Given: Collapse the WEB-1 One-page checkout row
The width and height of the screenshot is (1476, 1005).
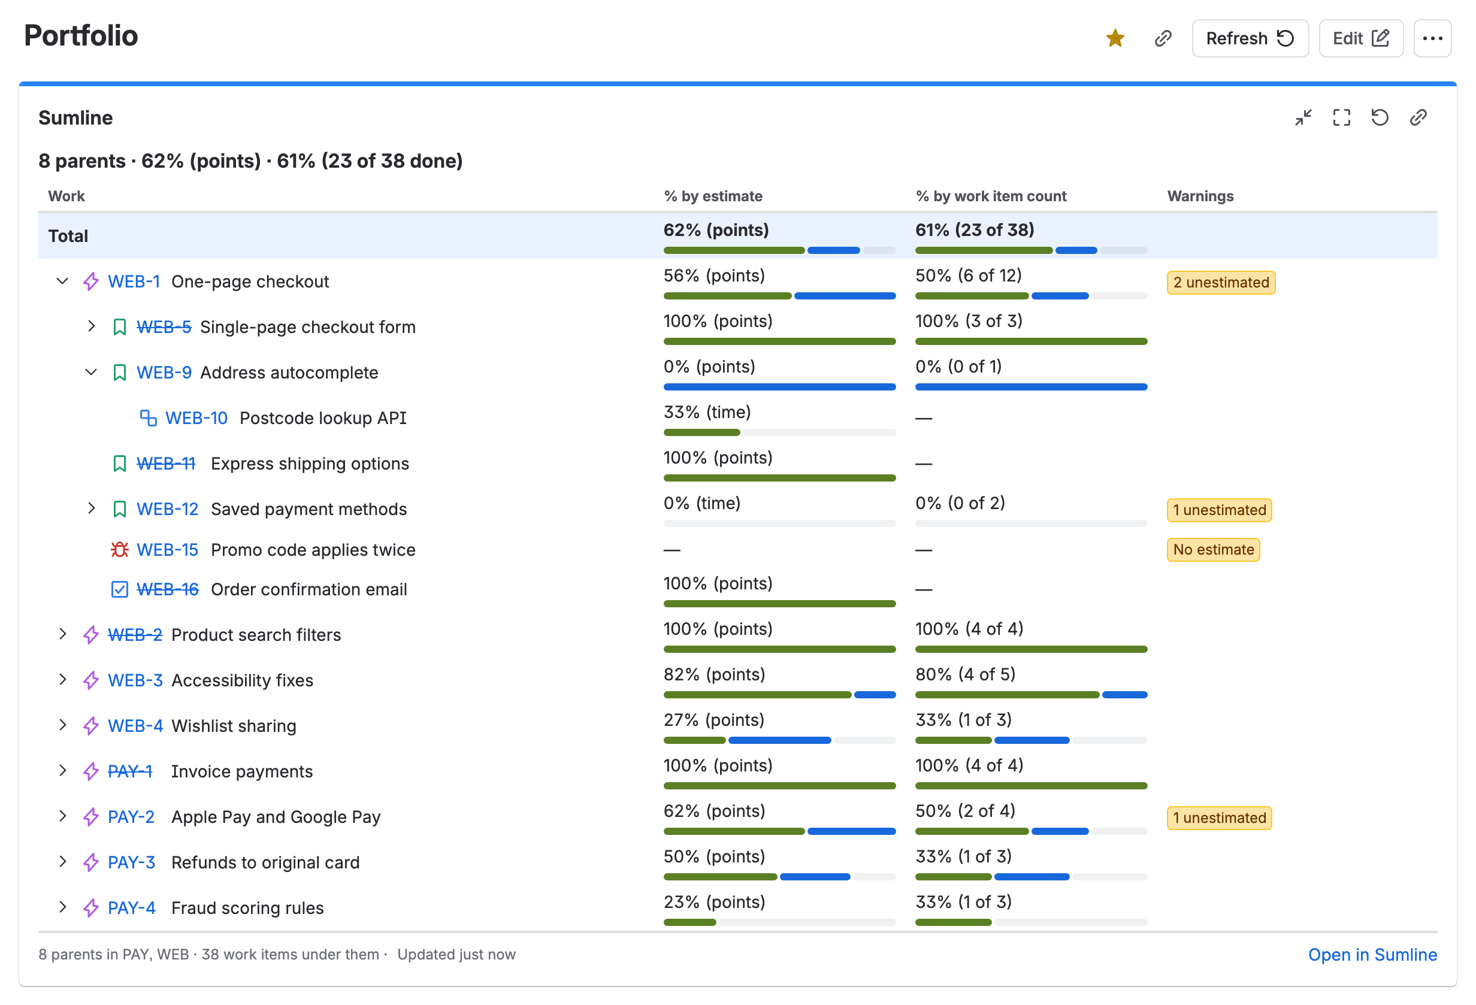Looking at the screenshot, I should [x=62, y=281].
